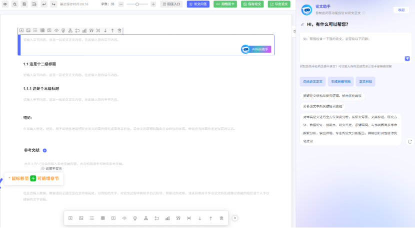Click page break icon in bottom floating toolbar
Image resolution: width=415 pixels, height=228 pixels.
(189, 218)
